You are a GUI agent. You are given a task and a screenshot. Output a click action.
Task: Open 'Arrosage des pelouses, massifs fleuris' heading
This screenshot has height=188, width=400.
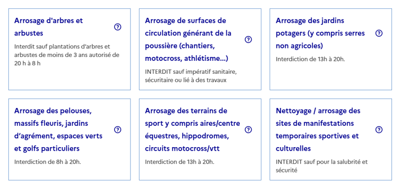point(58,130)
